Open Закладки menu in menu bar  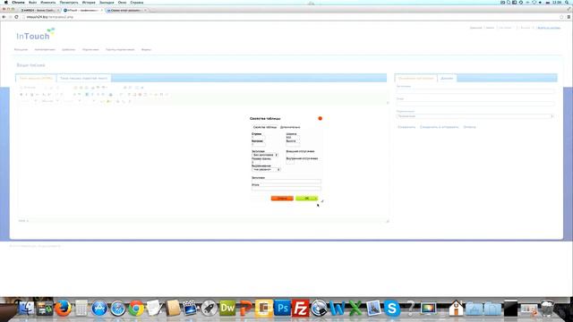click(107, 2)
